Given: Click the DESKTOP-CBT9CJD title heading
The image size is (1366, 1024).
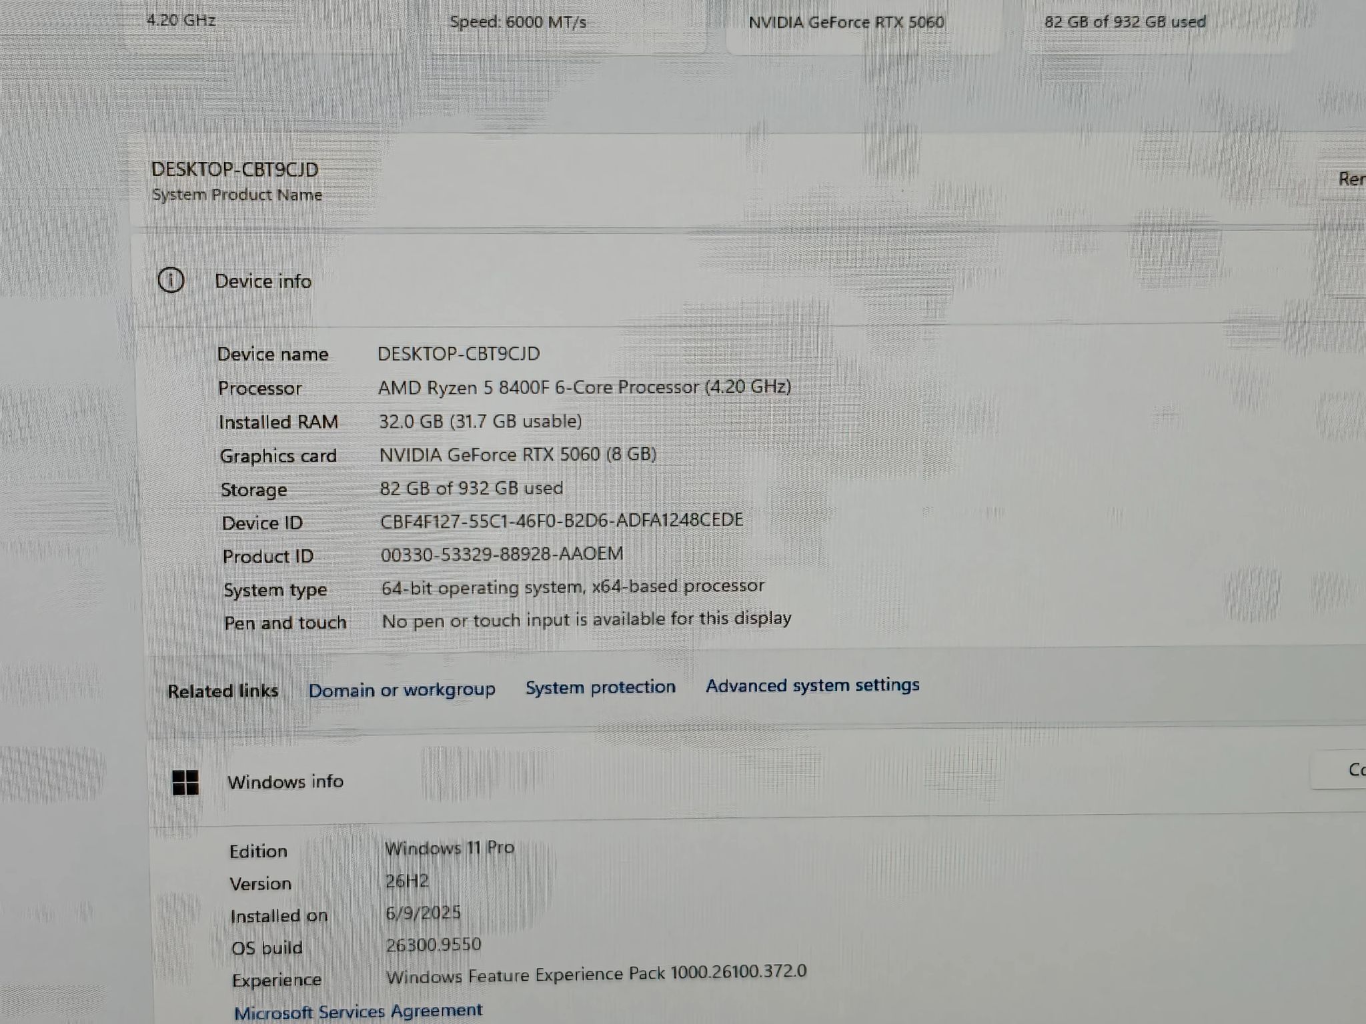Looking at the screenshot, I should pyautogui.click(x=235, y=169).
